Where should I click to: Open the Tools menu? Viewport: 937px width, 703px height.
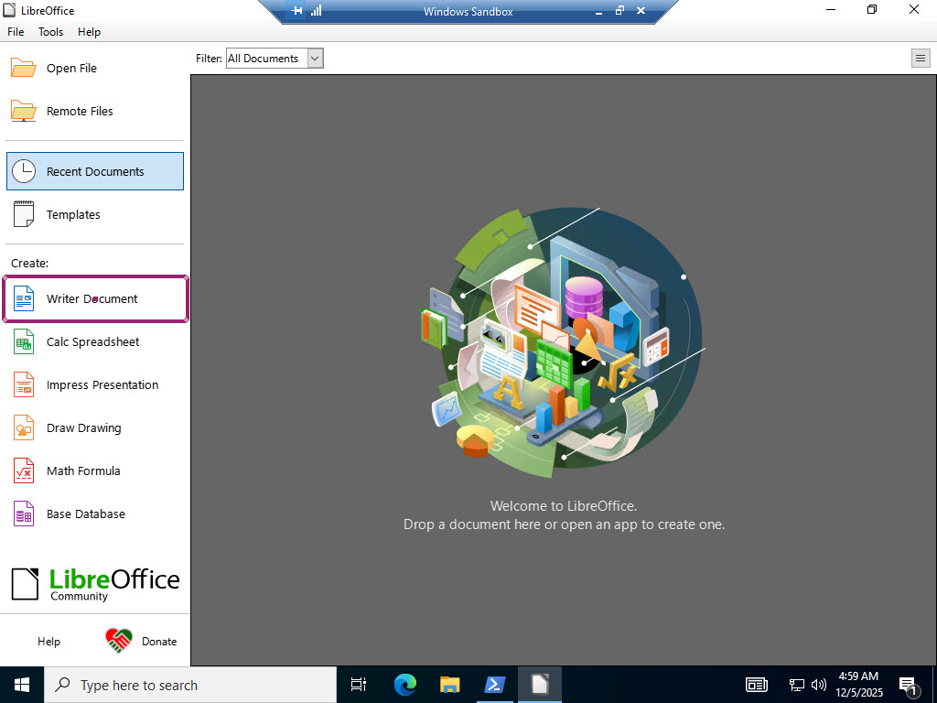50,32
